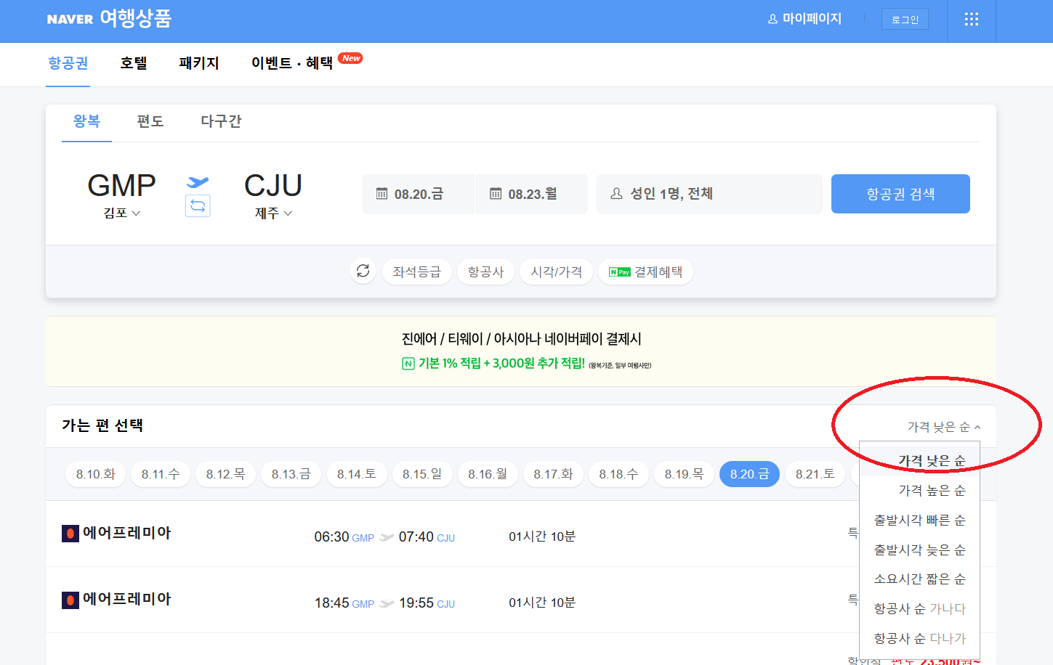Sort by 출발시각 늦은 순
The width and height of the screenshot is (1053, 665).
[919, 550]
